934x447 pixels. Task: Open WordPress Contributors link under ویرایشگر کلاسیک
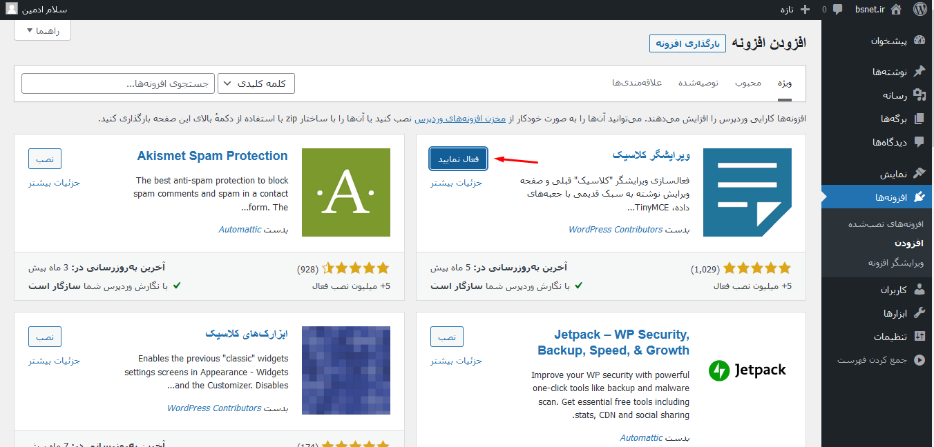pyautogui.click(x=616, y=230)
